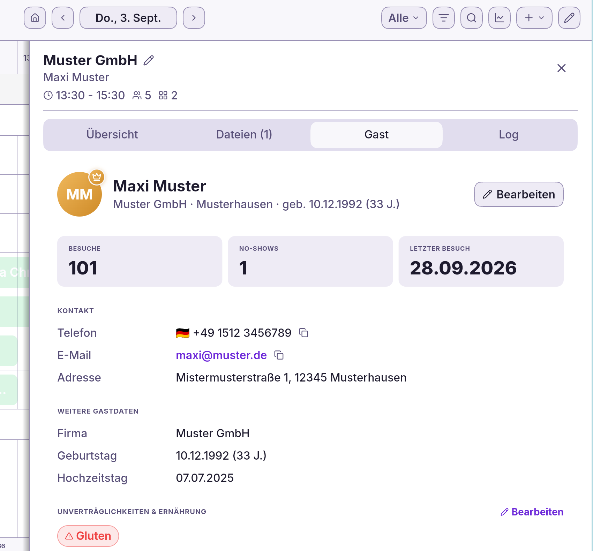Select the Gast tab
593x551 pixels.
click(x=376, y=135)
